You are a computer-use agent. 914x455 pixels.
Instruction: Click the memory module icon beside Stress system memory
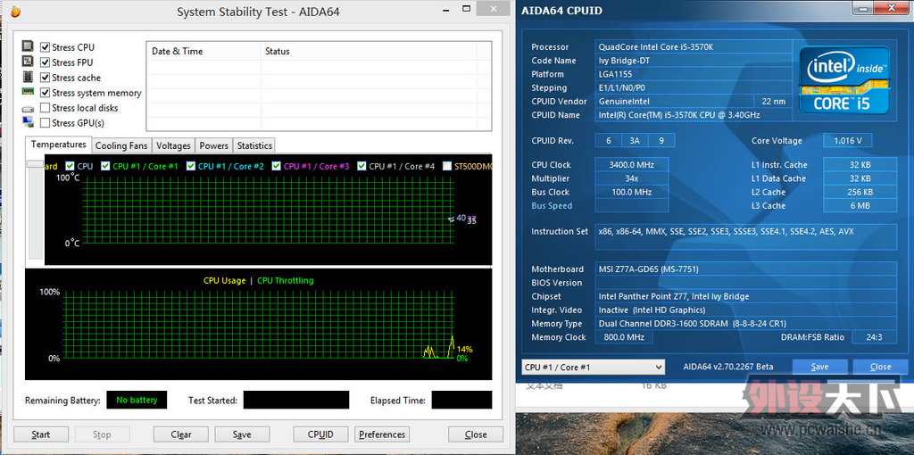click(x=28, y=92)
